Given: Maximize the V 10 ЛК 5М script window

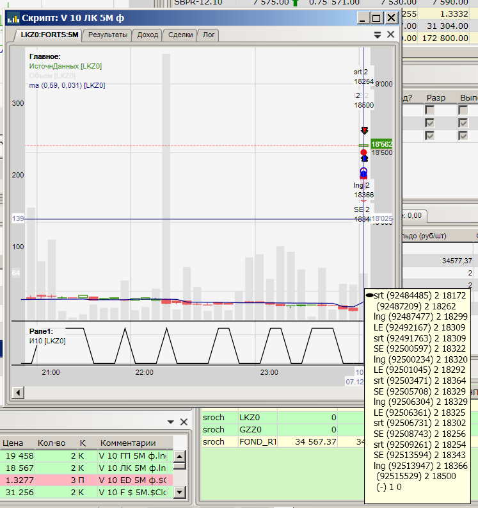Looking at the screenshot, I should (376, 19).
